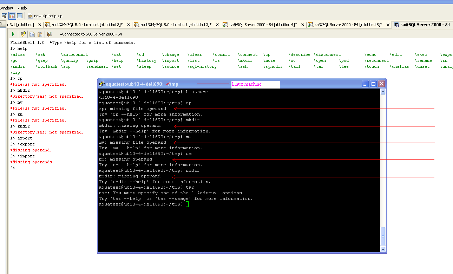Click the query icon on the Untitled 3 tab

click(x=137, y=25)
